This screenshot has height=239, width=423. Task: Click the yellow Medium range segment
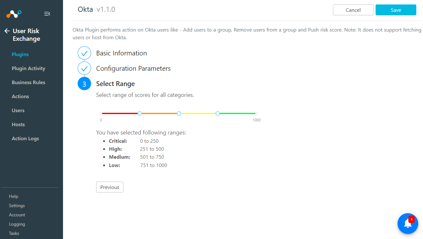click(198, 113)
